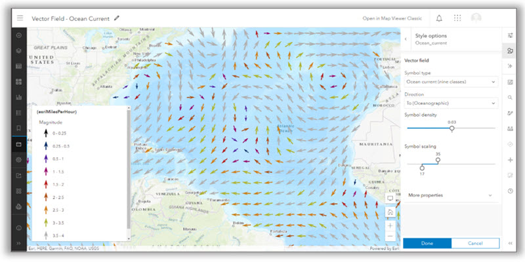Click the Ocean_current layer name
This screenshot has height=262, width=525.
point(431,43)
